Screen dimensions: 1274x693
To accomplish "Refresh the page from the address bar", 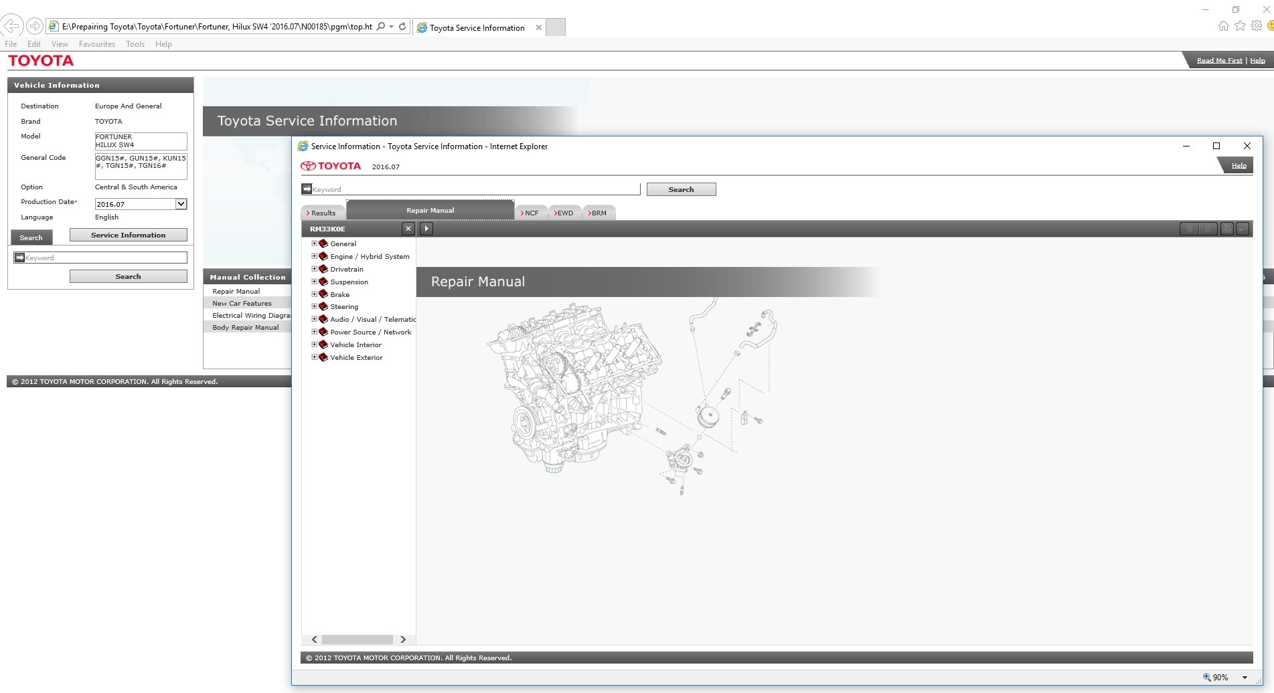I will coord(402,27).
